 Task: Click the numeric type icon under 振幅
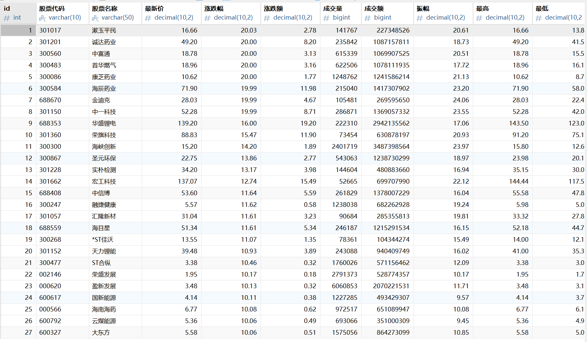pyautogui.click(x=420, y=18)
